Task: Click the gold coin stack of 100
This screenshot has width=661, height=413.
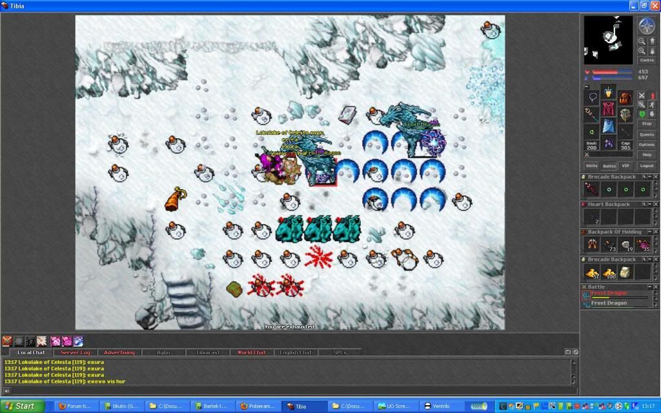Action: tap(609, 272)
